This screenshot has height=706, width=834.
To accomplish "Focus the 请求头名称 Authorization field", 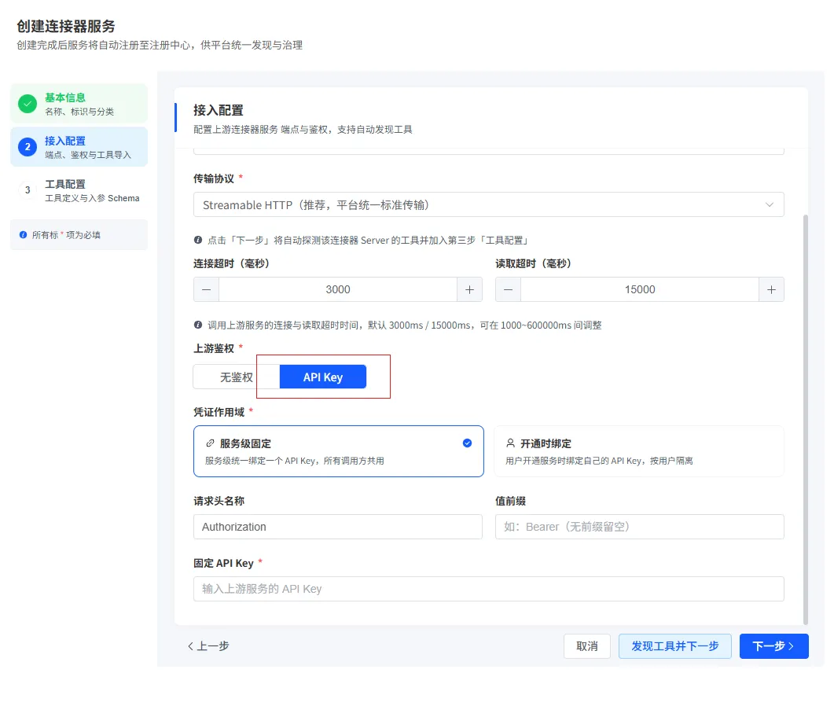I will pos(338,527).
